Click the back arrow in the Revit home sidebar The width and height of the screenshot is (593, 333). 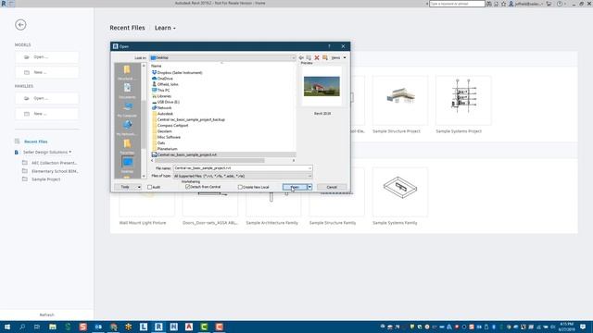click(20, 25)
